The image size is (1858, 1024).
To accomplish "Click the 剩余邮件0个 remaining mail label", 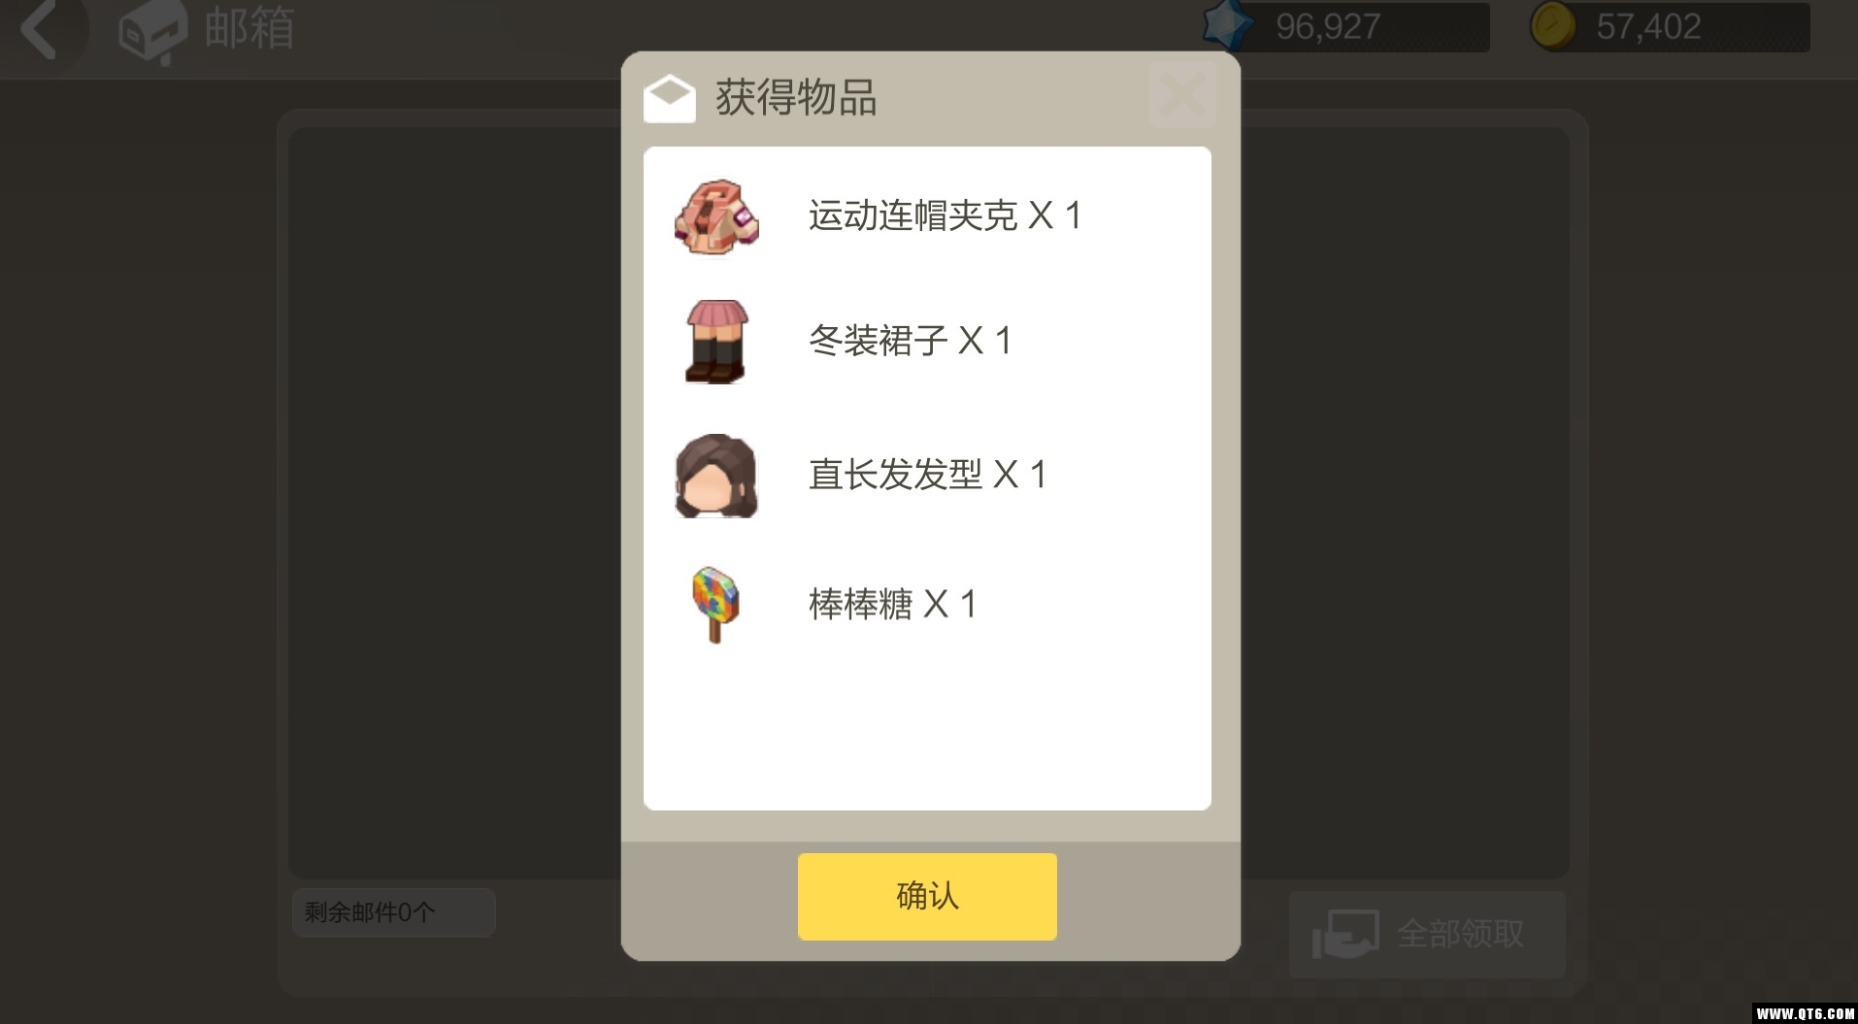I will 370,912.
